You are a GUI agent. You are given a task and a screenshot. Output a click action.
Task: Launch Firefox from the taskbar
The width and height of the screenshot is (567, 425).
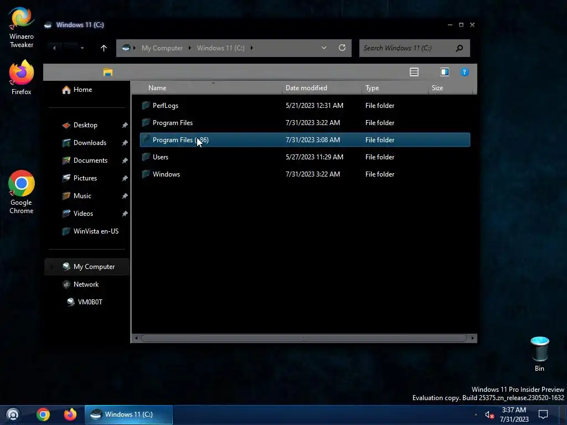point(70,414)
